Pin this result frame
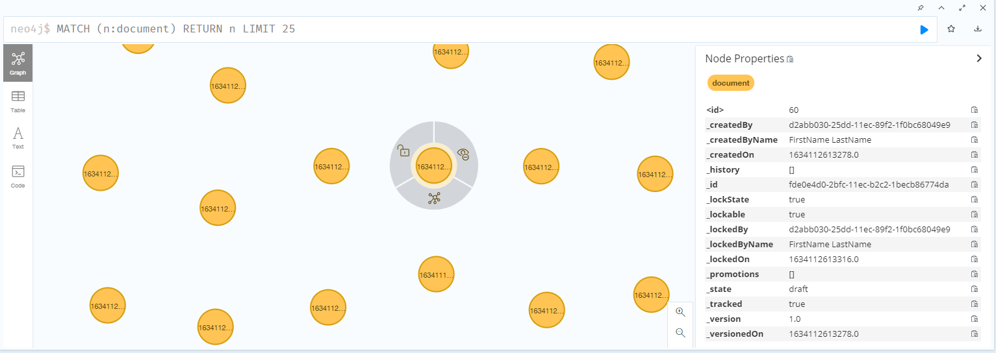This screenshot has width=996, height=353. [921, 8]
